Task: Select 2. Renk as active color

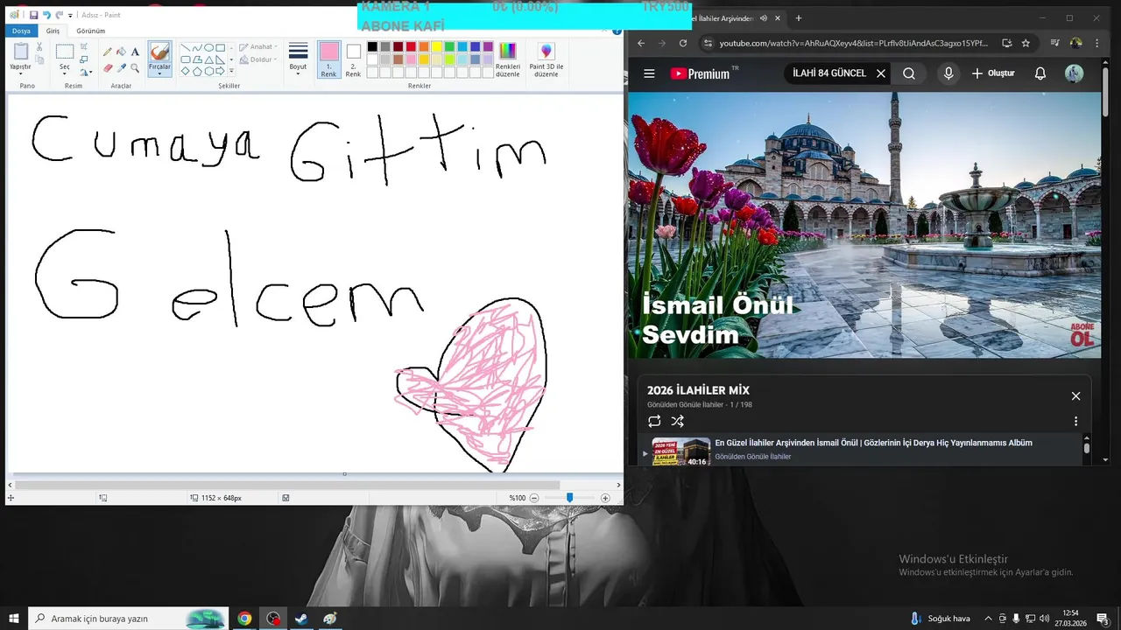Action: 353,59
